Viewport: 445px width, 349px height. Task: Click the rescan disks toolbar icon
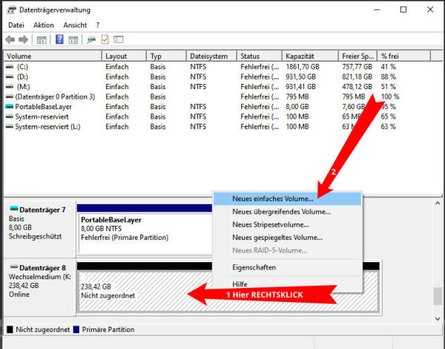coord(91,40)
